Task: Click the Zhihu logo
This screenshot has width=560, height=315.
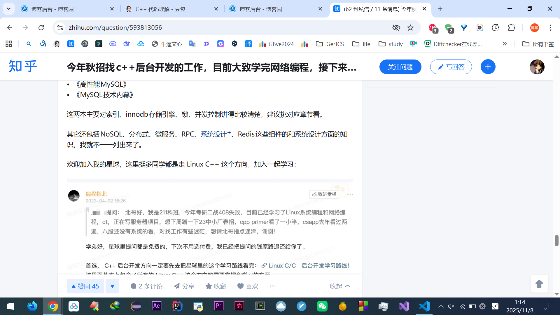Action: tap(23, 66)
